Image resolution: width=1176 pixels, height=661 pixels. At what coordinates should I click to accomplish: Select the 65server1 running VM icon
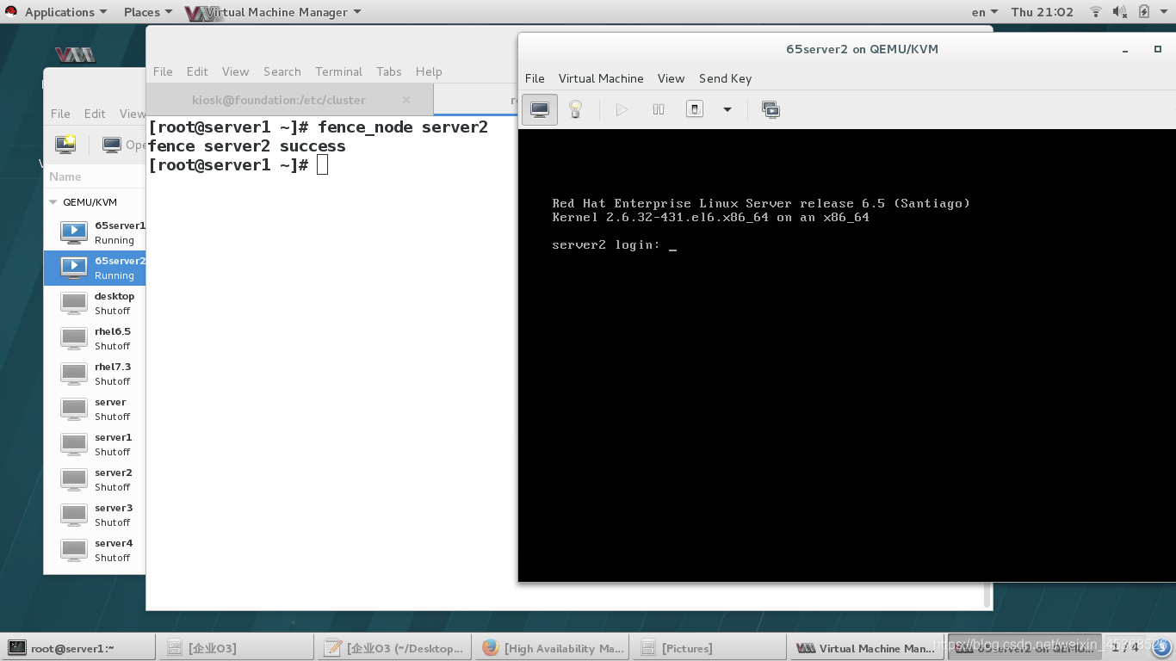pyautogui.click(x=74, y=232)
